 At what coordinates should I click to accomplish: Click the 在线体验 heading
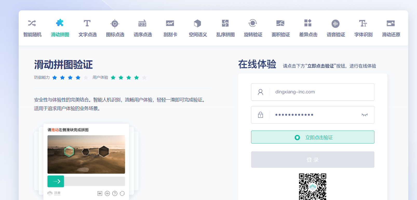point(257,64)
